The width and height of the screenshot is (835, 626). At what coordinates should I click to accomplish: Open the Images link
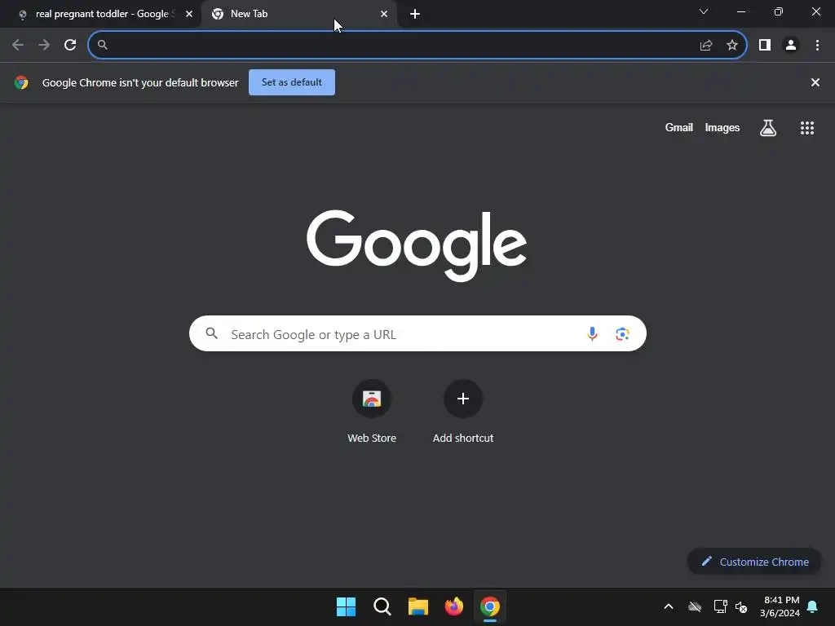point(722,128)
